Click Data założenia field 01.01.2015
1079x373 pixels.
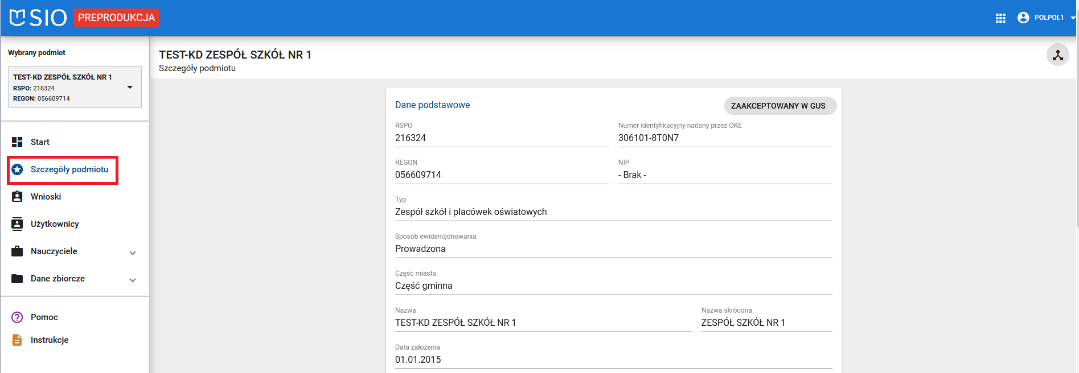coord(614,360)
